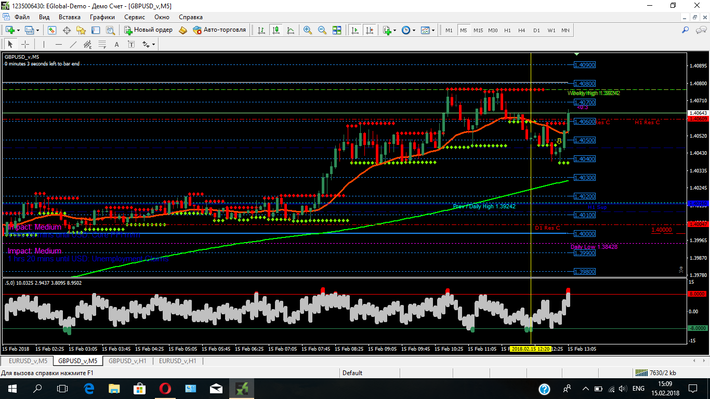Click the zoom out magnifier icon
Image resolution: width=710 pixels, height=399 pixels.
322,30
